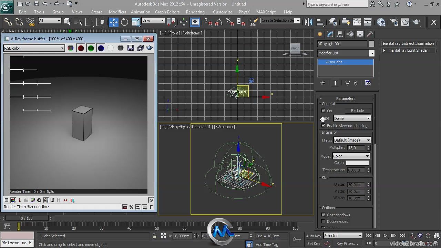Collapse the Parameters rollout
The width and height of the screenshot is (441, 248).
click(x=346, y=99)
